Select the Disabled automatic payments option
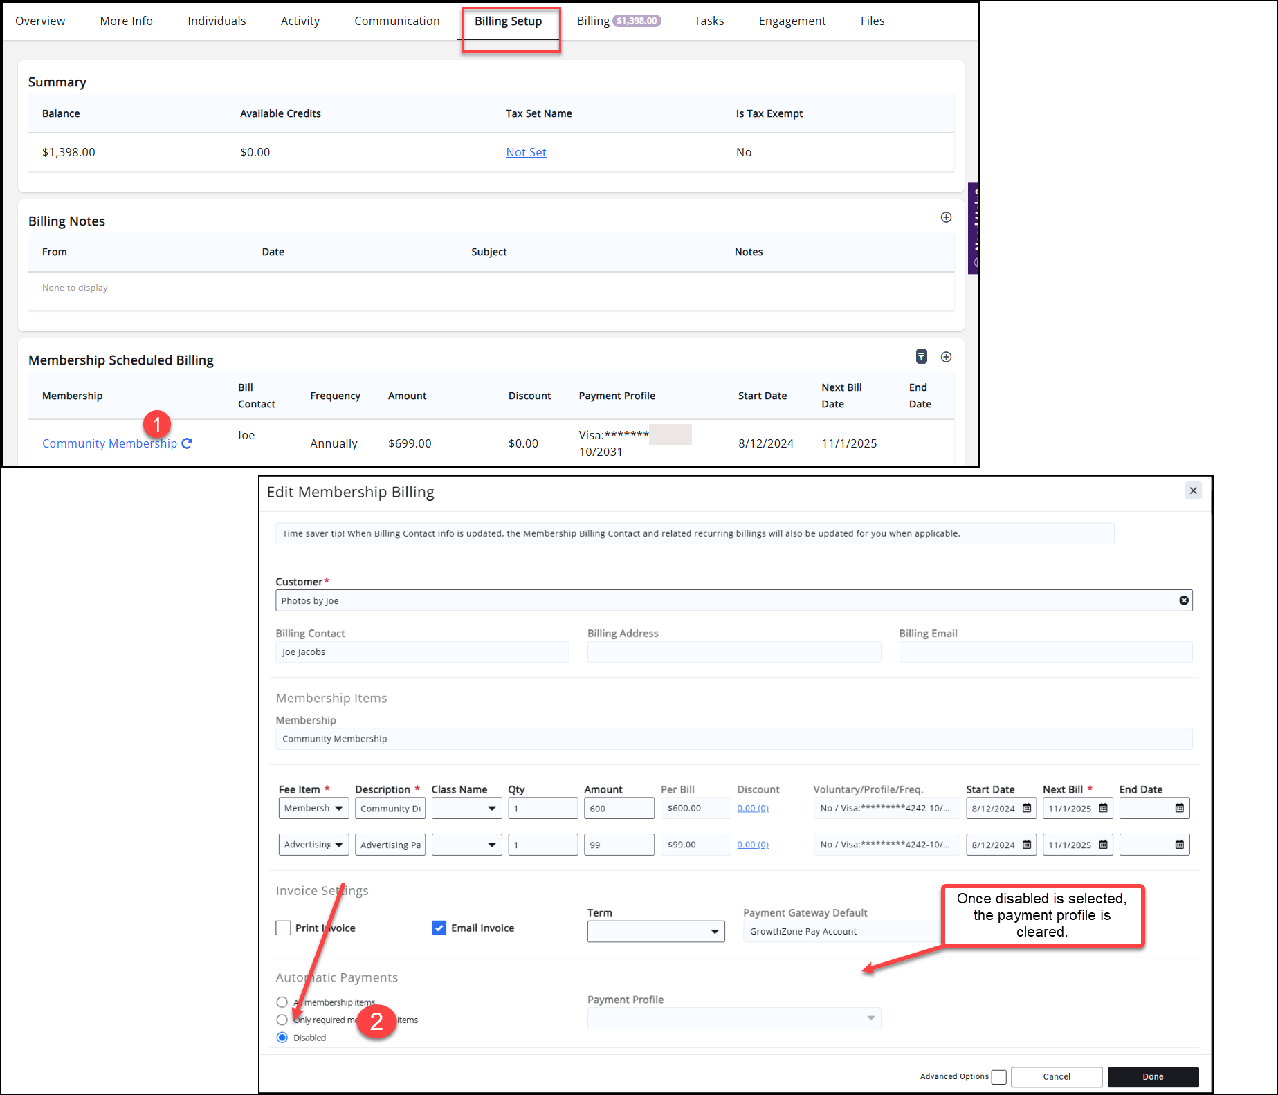The image size is (1278, 1095). 282,1038
